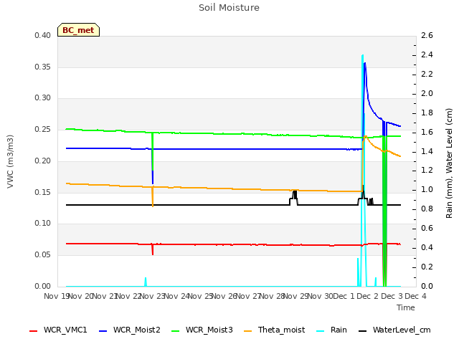Select the WCR_VMC1 legend label

(x=65, y=330)
